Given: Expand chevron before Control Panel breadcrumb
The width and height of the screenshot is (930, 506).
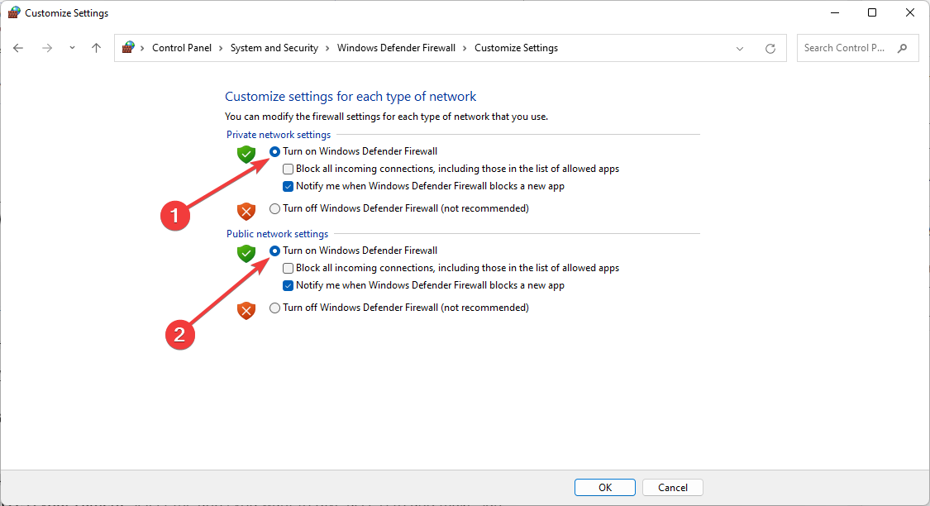Looking at the screenshot, I should coord(142,48).
